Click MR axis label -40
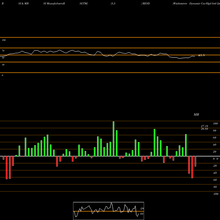The image size is (220, 220). pos(215,173)
